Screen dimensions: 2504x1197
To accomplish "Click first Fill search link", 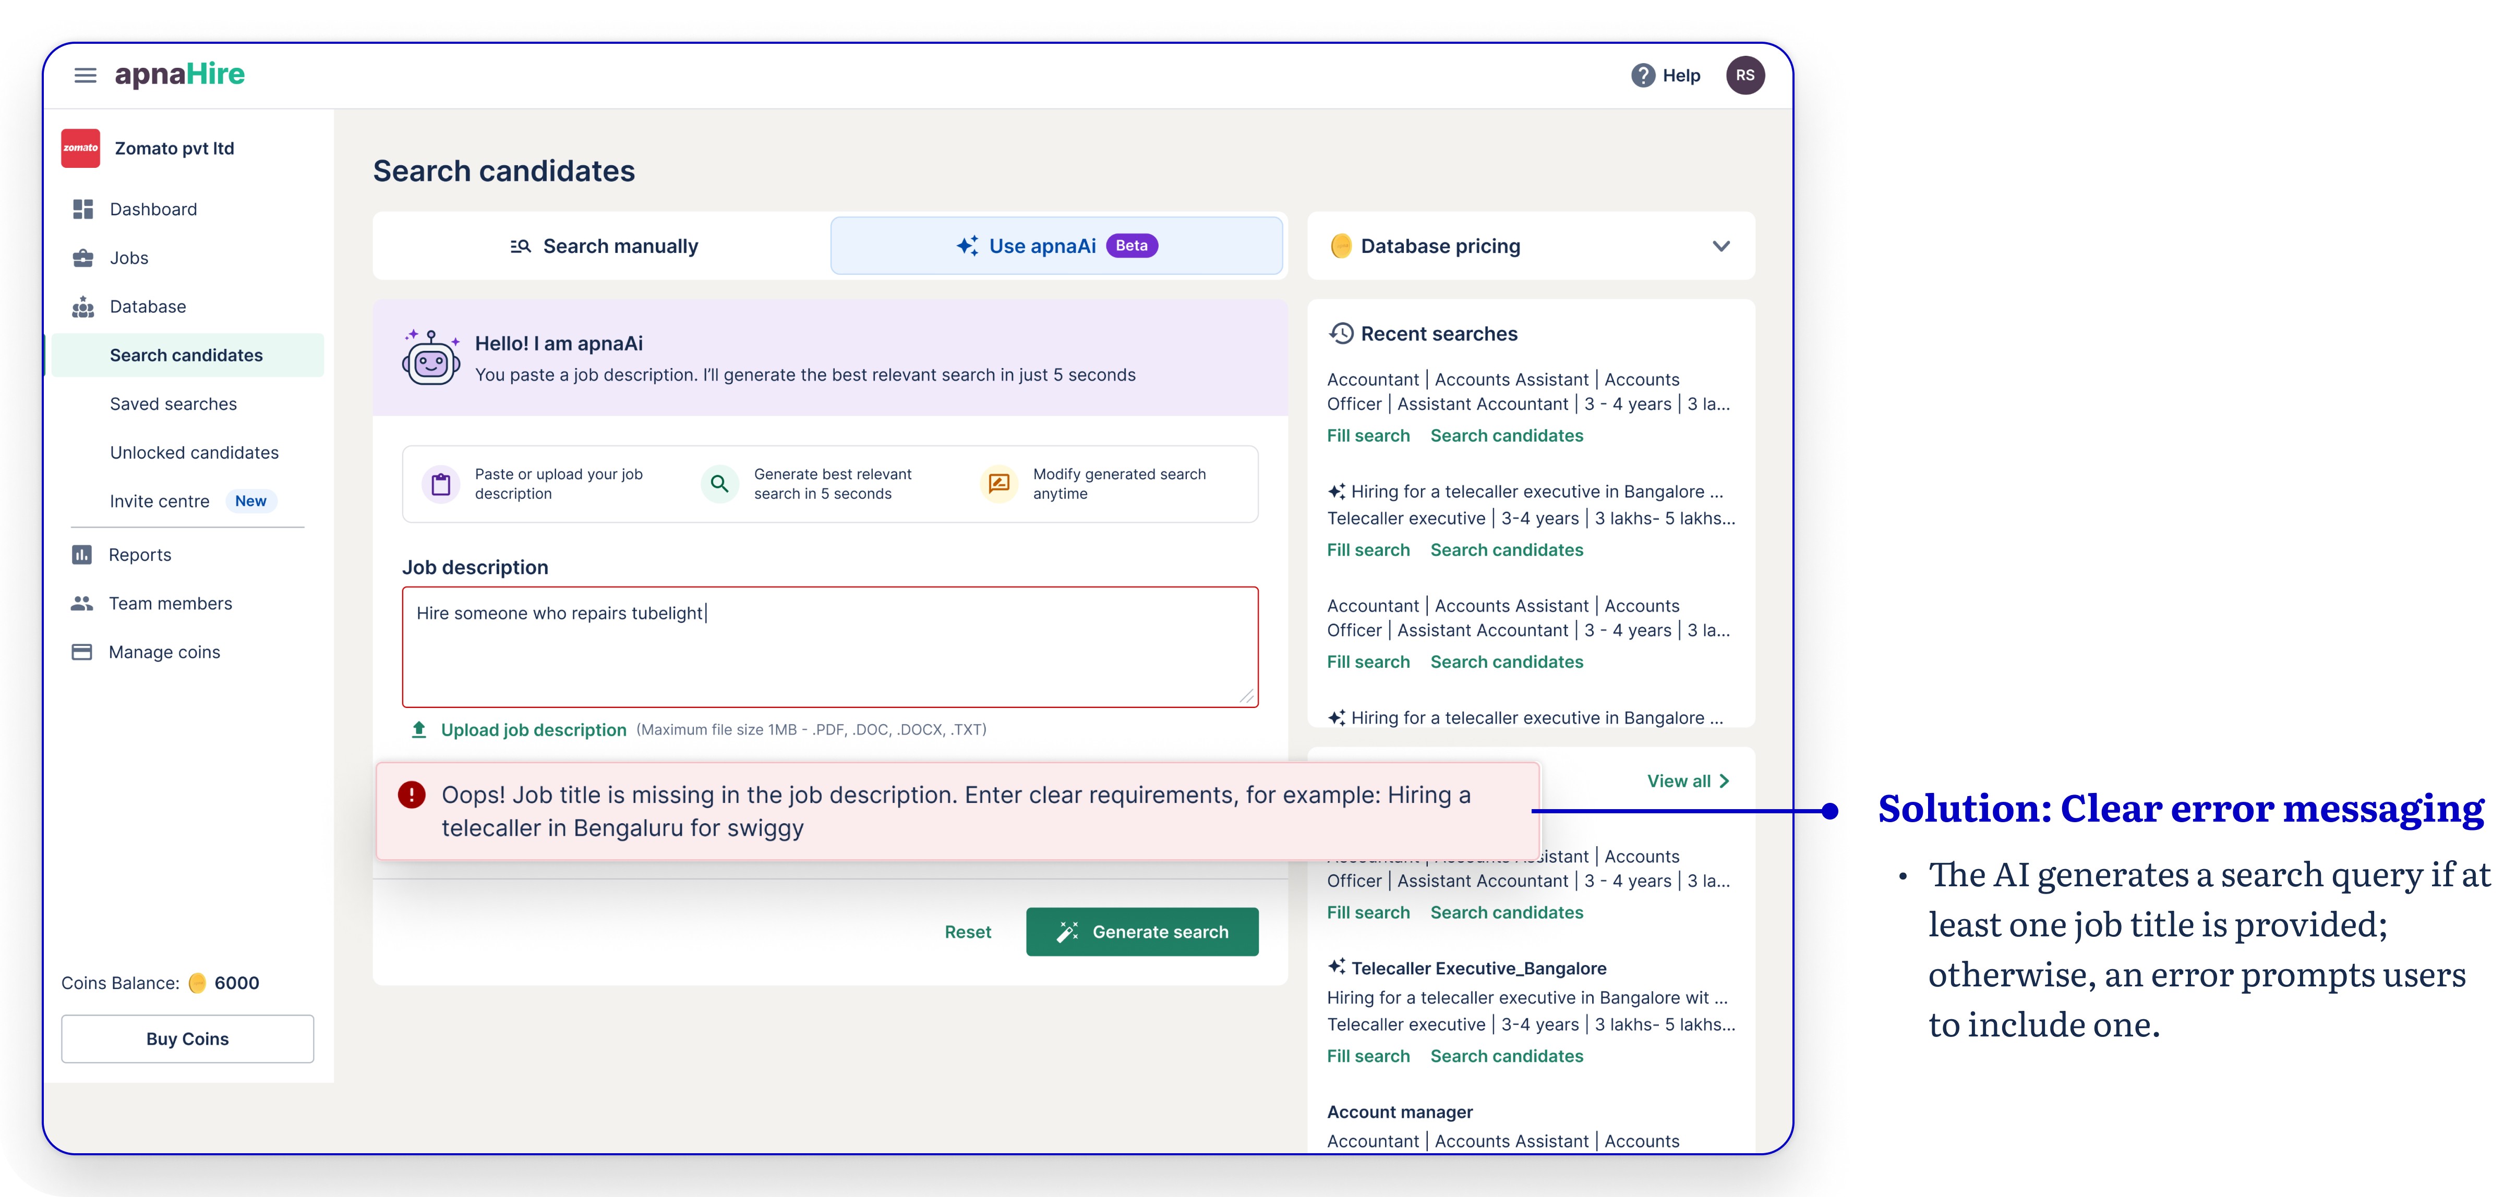I will click(1368, 435).
